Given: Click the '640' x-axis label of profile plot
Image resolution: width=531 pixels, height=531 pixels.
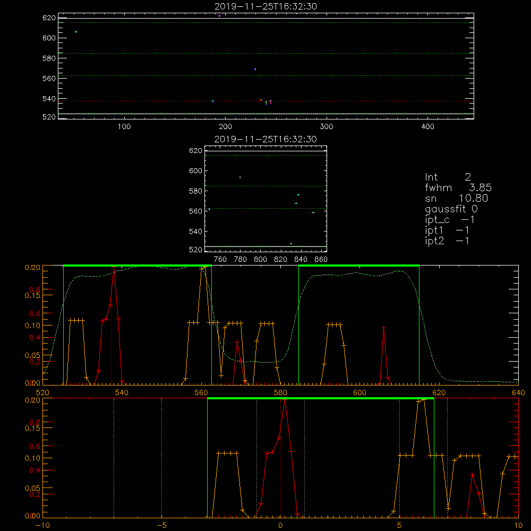Looking at the screenshot, I should 518,392.
